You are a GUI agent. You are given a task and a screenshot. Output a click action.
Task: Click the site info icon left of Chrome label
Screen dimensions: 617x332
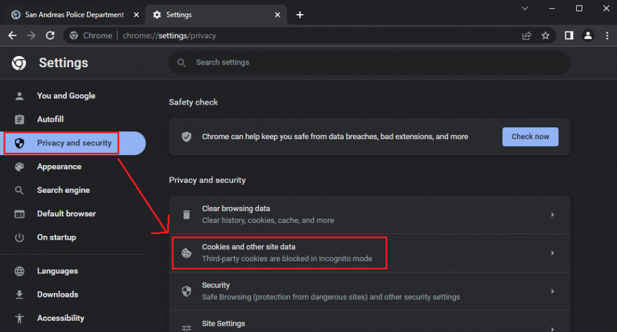73,36
